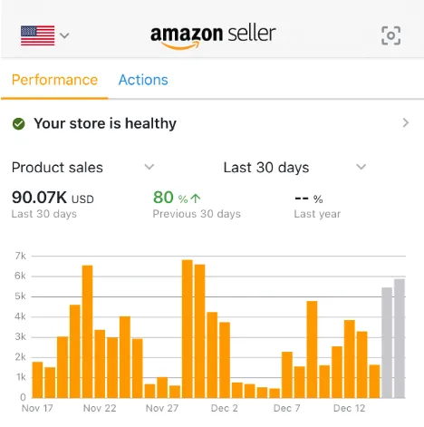The height and width of the screenshot is (427, 424).
Task: Open the Last 30 days range dropdown
Action: pyautogui.click(x=294, y=167)
